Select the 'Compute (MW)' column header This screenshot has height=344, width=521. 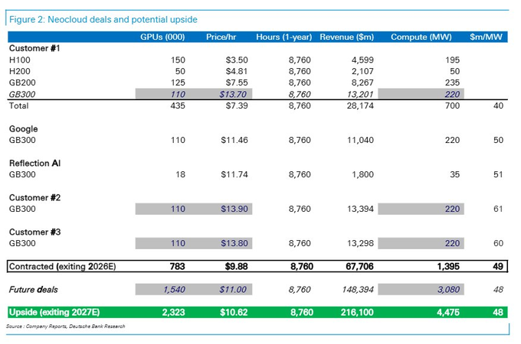421,37
